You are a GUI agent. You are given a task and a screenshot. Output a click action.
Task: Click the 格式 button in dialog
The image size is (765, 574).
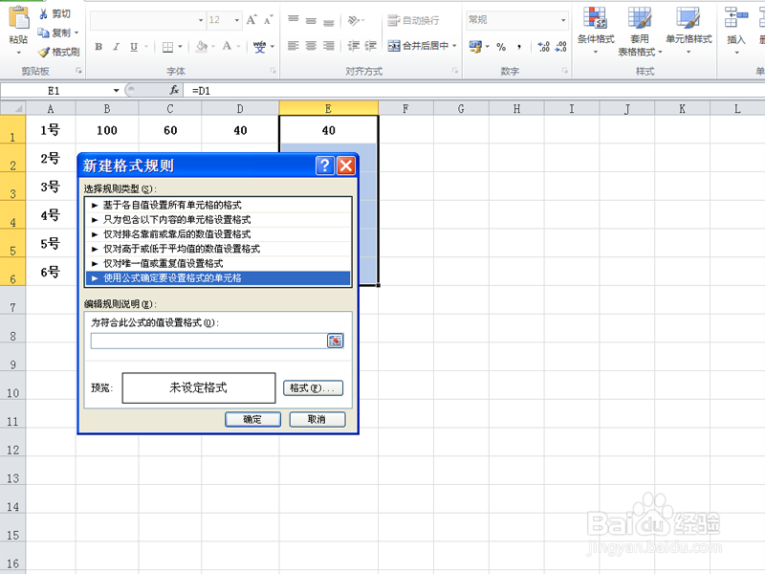click(313, 388)
